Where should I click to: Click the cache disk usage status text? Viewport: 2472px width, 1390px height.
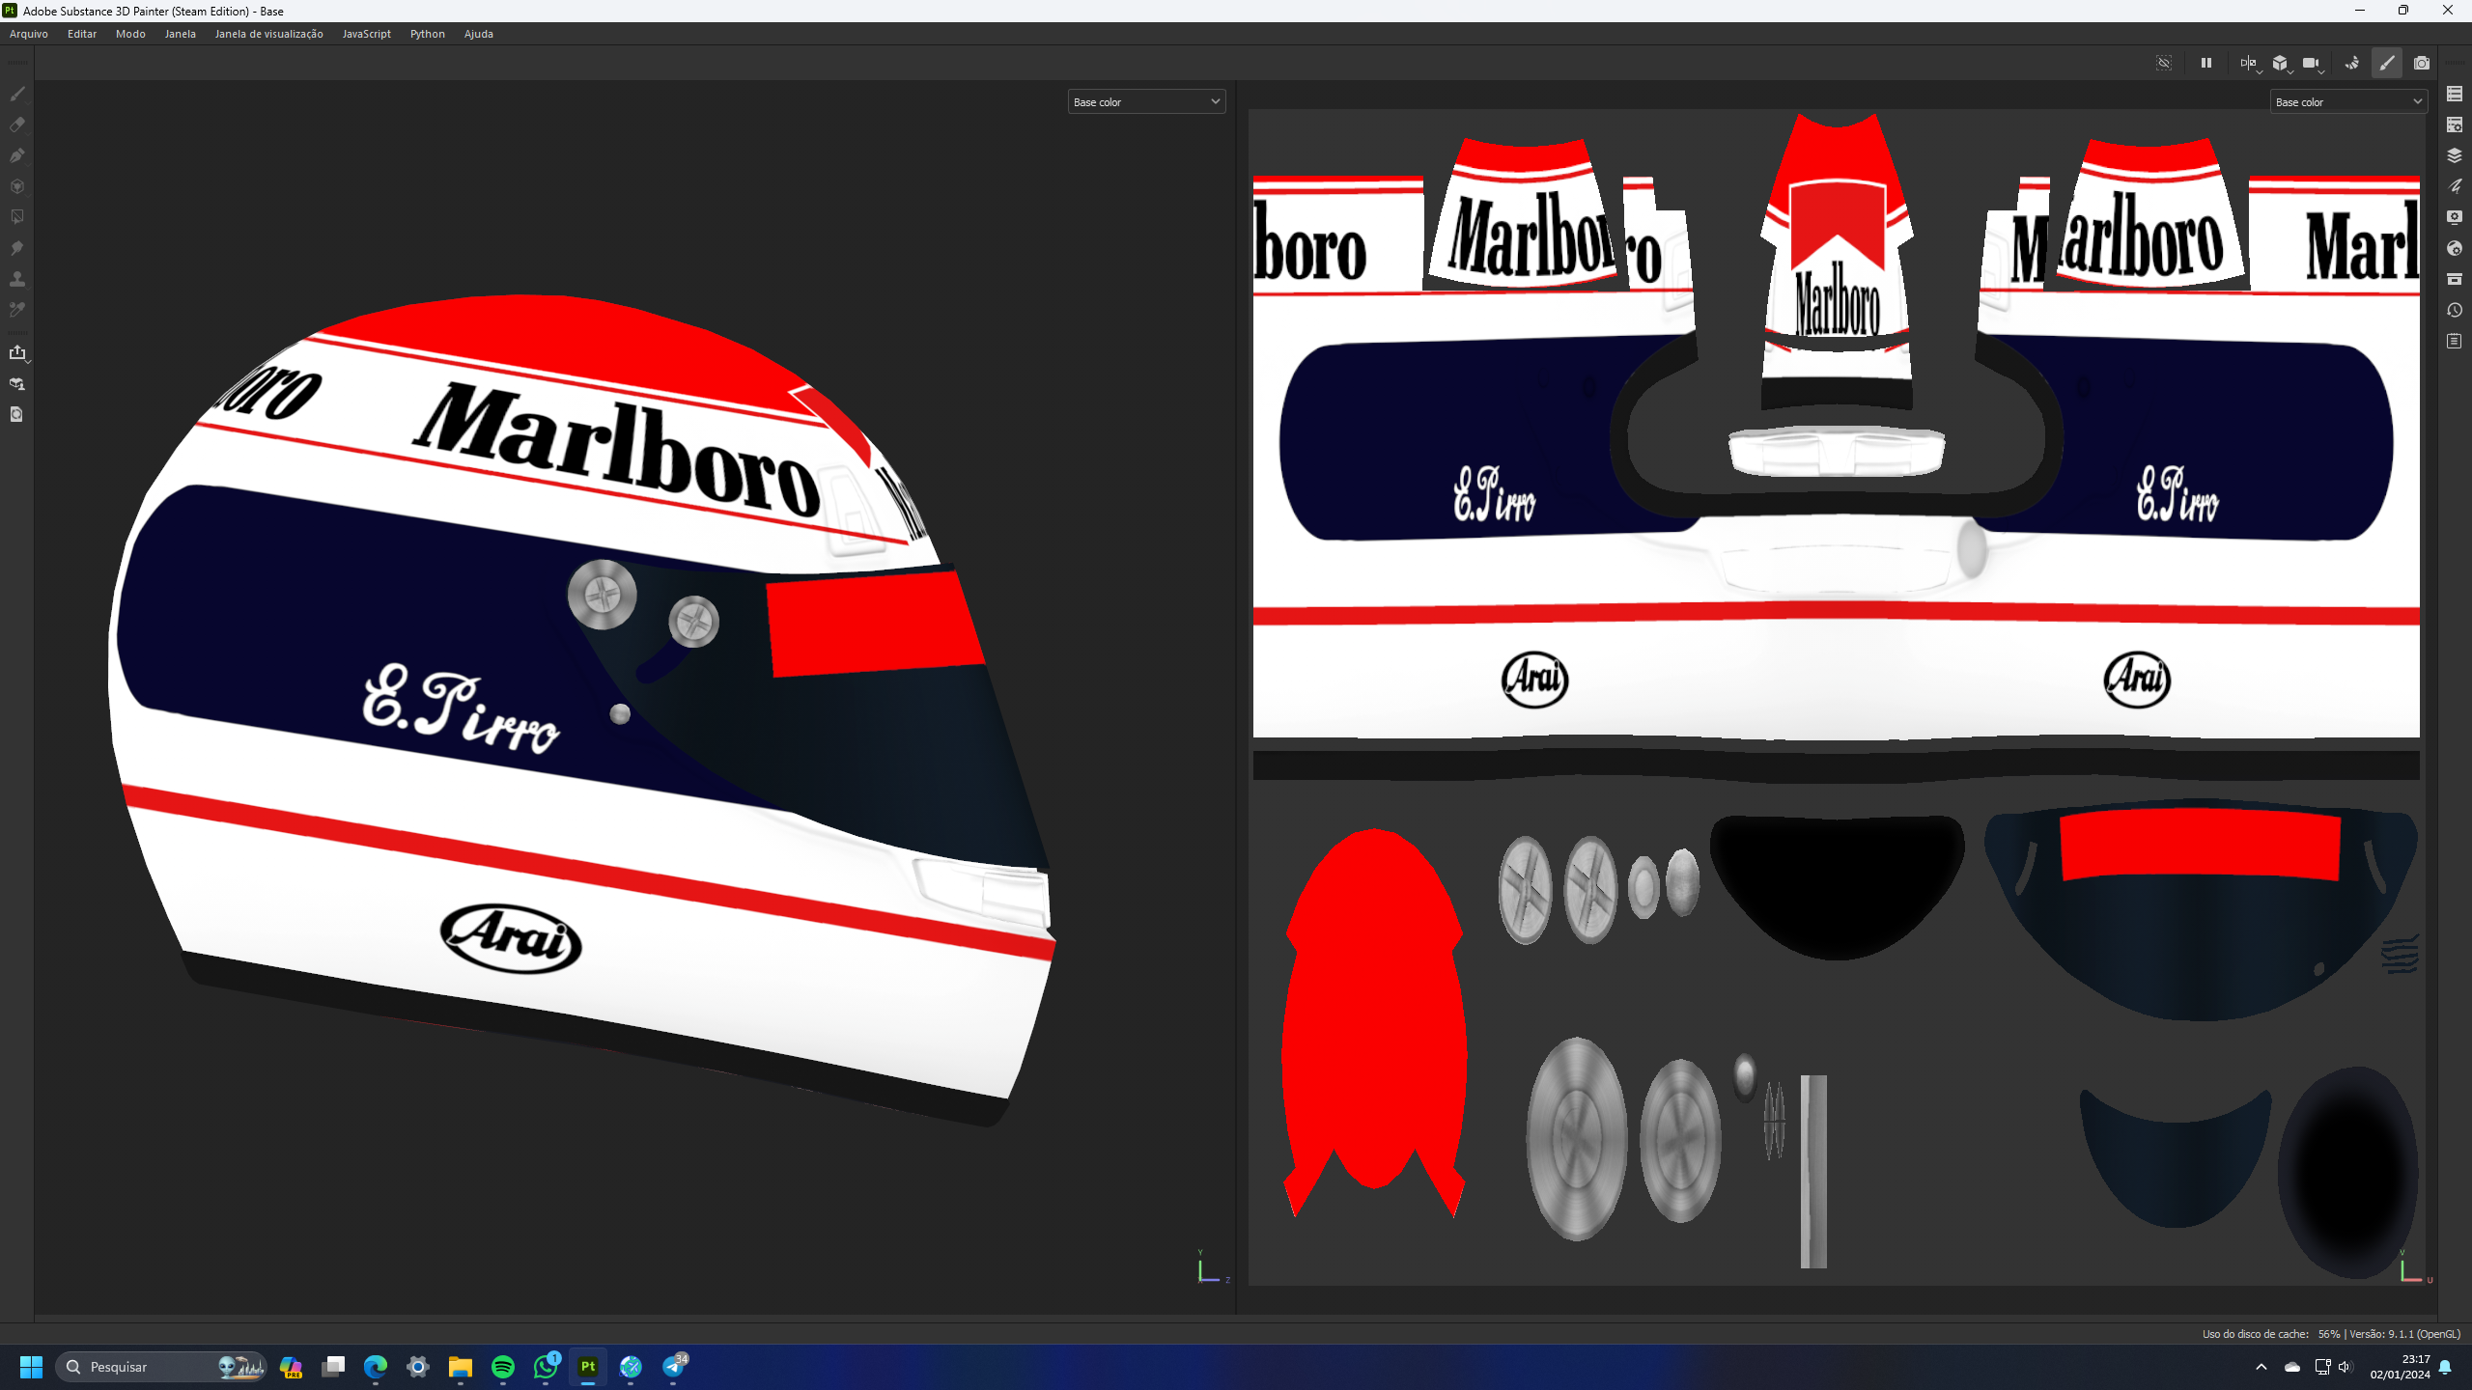pos(2271,1334)
